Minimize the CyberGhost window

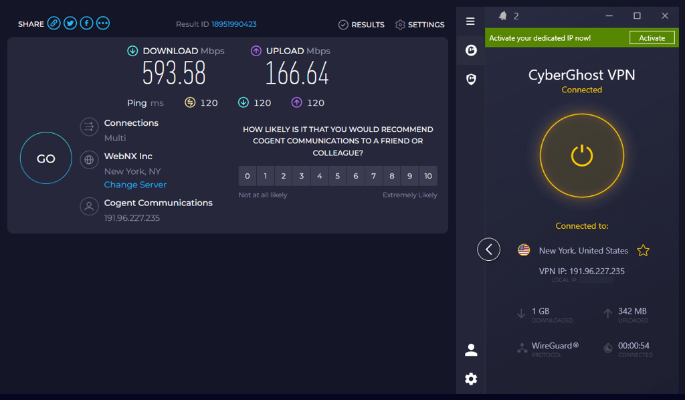tap(609, 16)
